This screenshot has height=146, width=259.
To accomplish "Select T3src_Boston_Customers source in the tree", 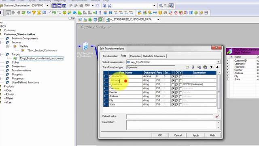I will click(42, 50).
